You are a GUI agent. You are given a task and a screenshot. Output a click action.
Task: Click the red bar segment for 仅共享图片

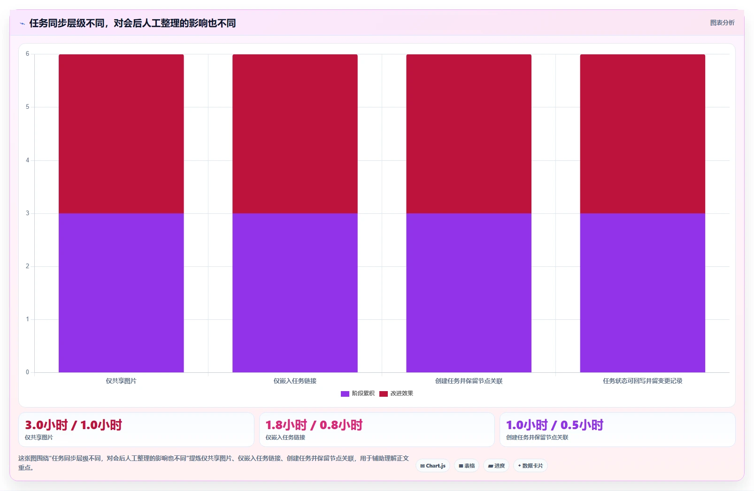click(121, 134)
